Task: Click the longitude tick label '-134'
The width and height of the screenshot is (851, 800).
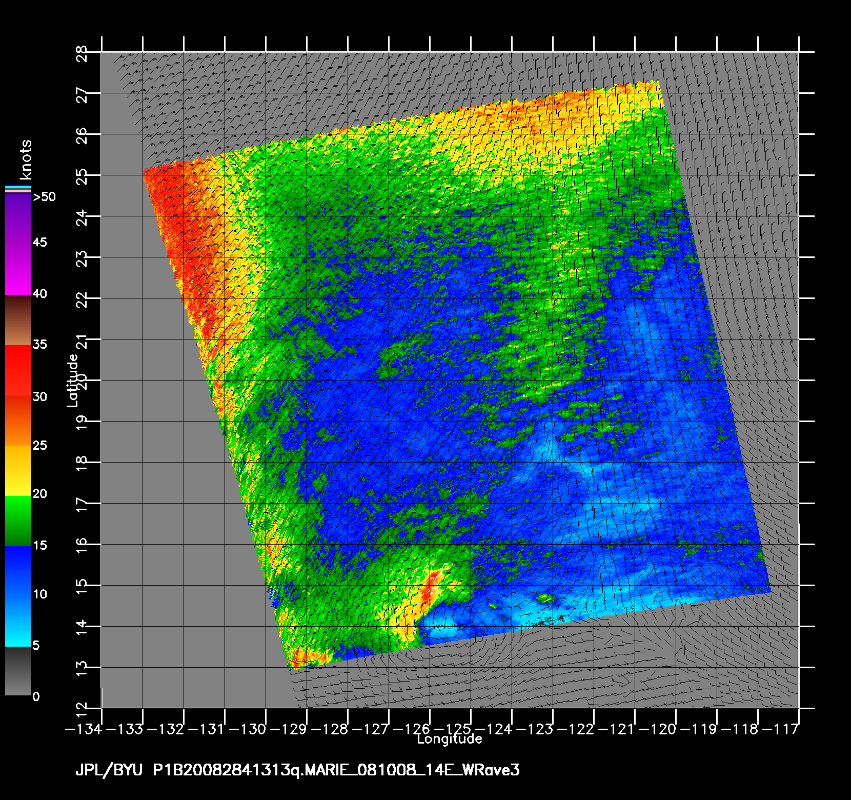Action: [x=85, y=729]
